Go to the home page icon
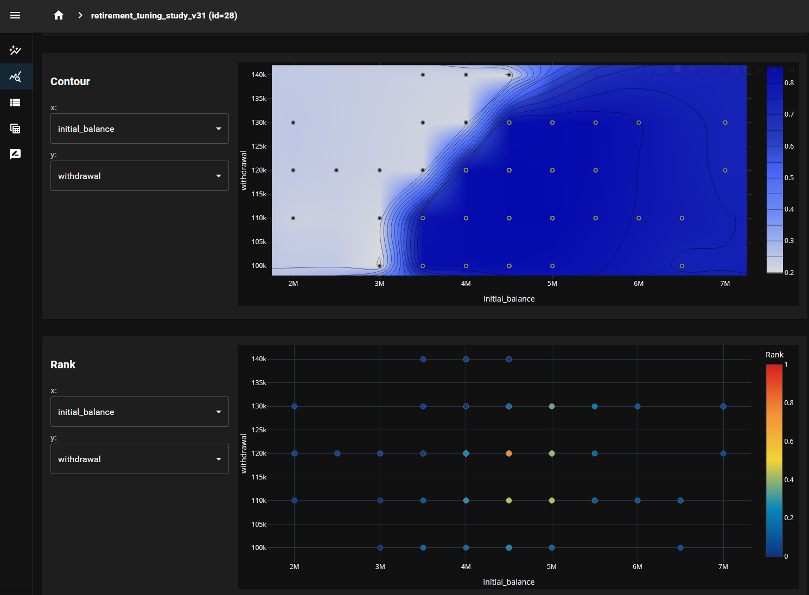 tap(59, 15)
